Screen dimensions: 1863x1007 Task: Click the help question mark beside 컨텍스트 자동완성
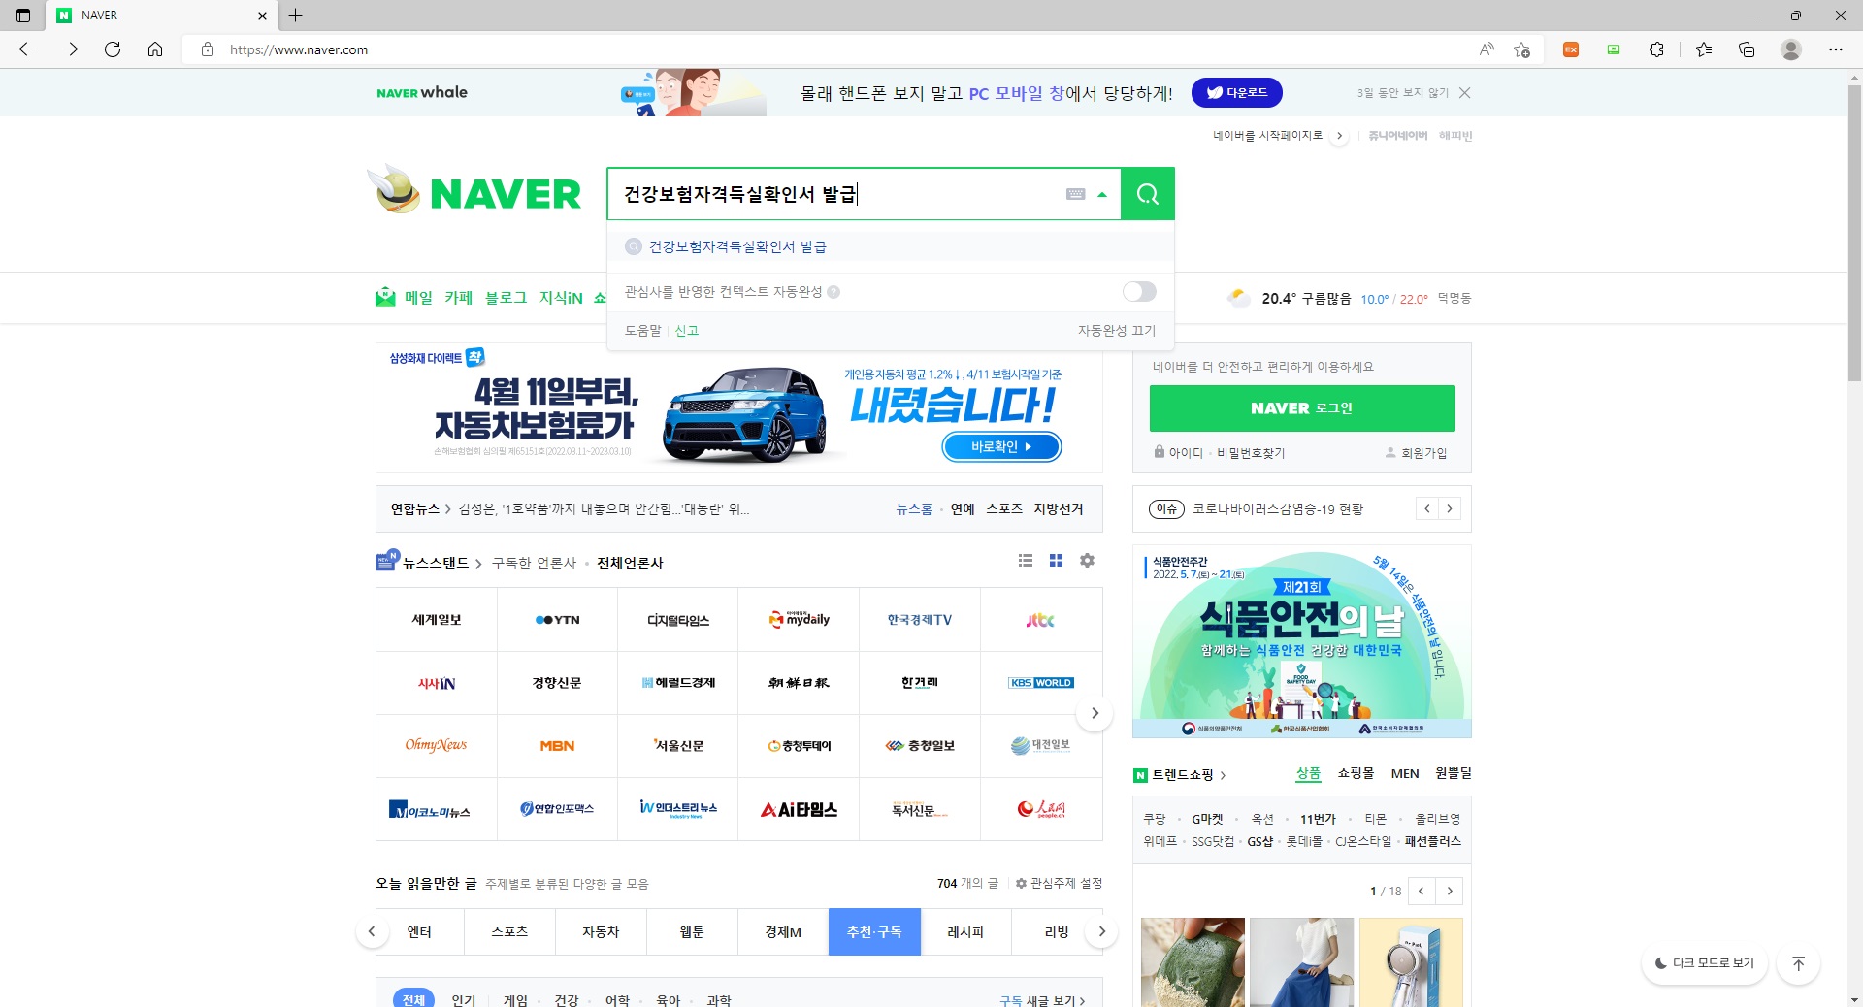(833, 291)
